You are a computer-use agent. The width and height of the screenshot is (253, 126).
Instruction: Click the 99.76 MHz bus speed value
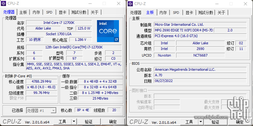click(42, 93)
